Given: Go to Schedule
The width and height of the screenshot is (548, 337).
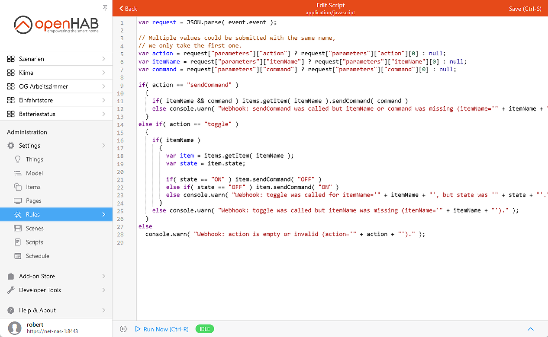Looking at the screenshot, I should 56,256.
